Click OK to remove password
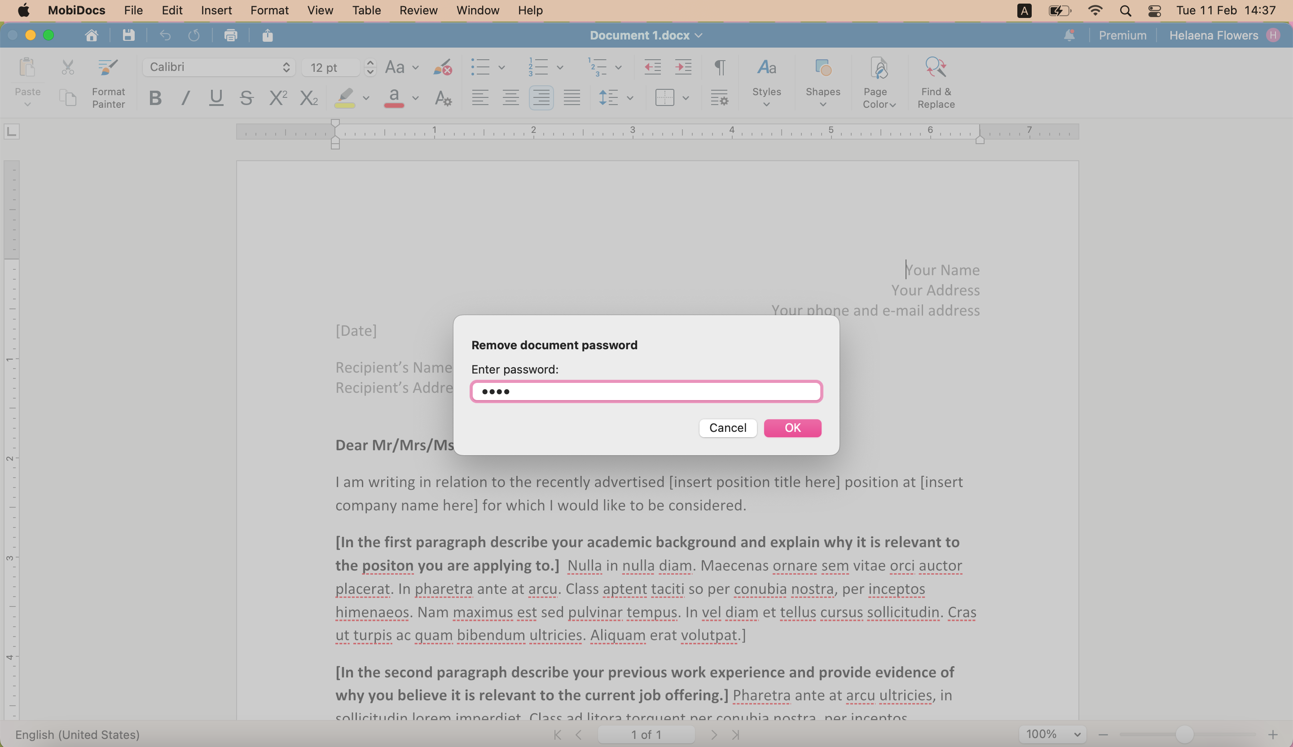The height and width of the screenshot is (747, 1293). click(792, 428)
